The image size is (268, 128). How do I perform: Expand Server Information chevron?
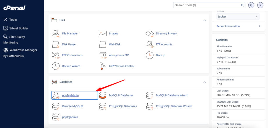click(259, 26)
